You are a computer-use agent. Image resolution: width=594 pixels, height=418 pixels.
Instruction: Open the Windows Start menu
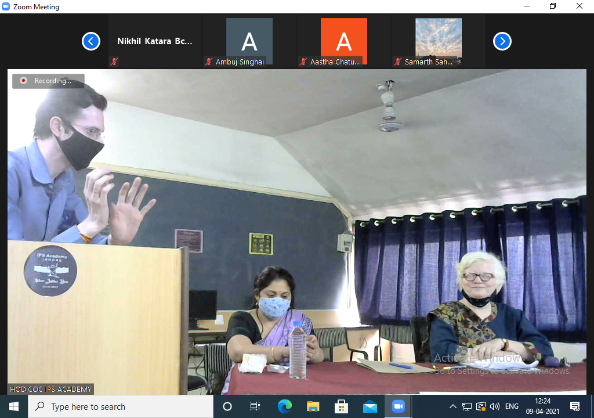pos(14,406)
